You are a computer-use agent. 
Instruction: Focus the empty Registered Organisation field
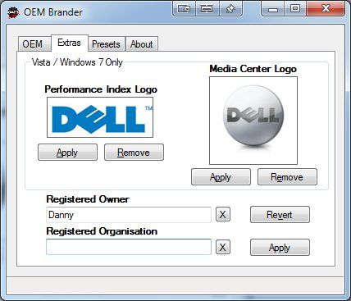[x=129, y=247]
